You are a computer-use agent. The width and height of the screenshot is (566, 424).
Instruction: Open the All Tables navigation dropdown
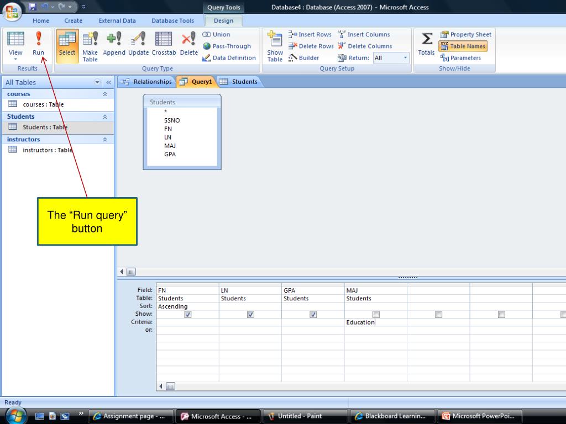click(x=97, y=82)
